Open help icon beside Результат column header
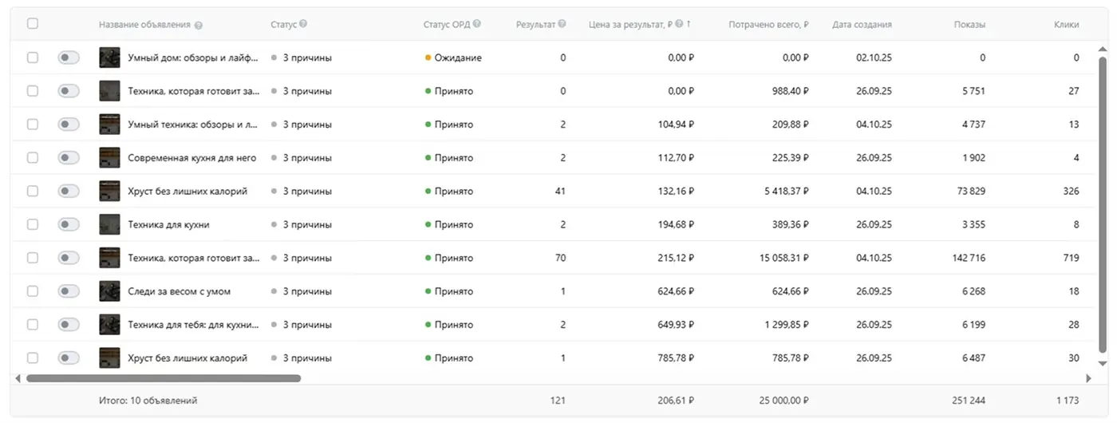1117x423 pixels. click(562, 24)
